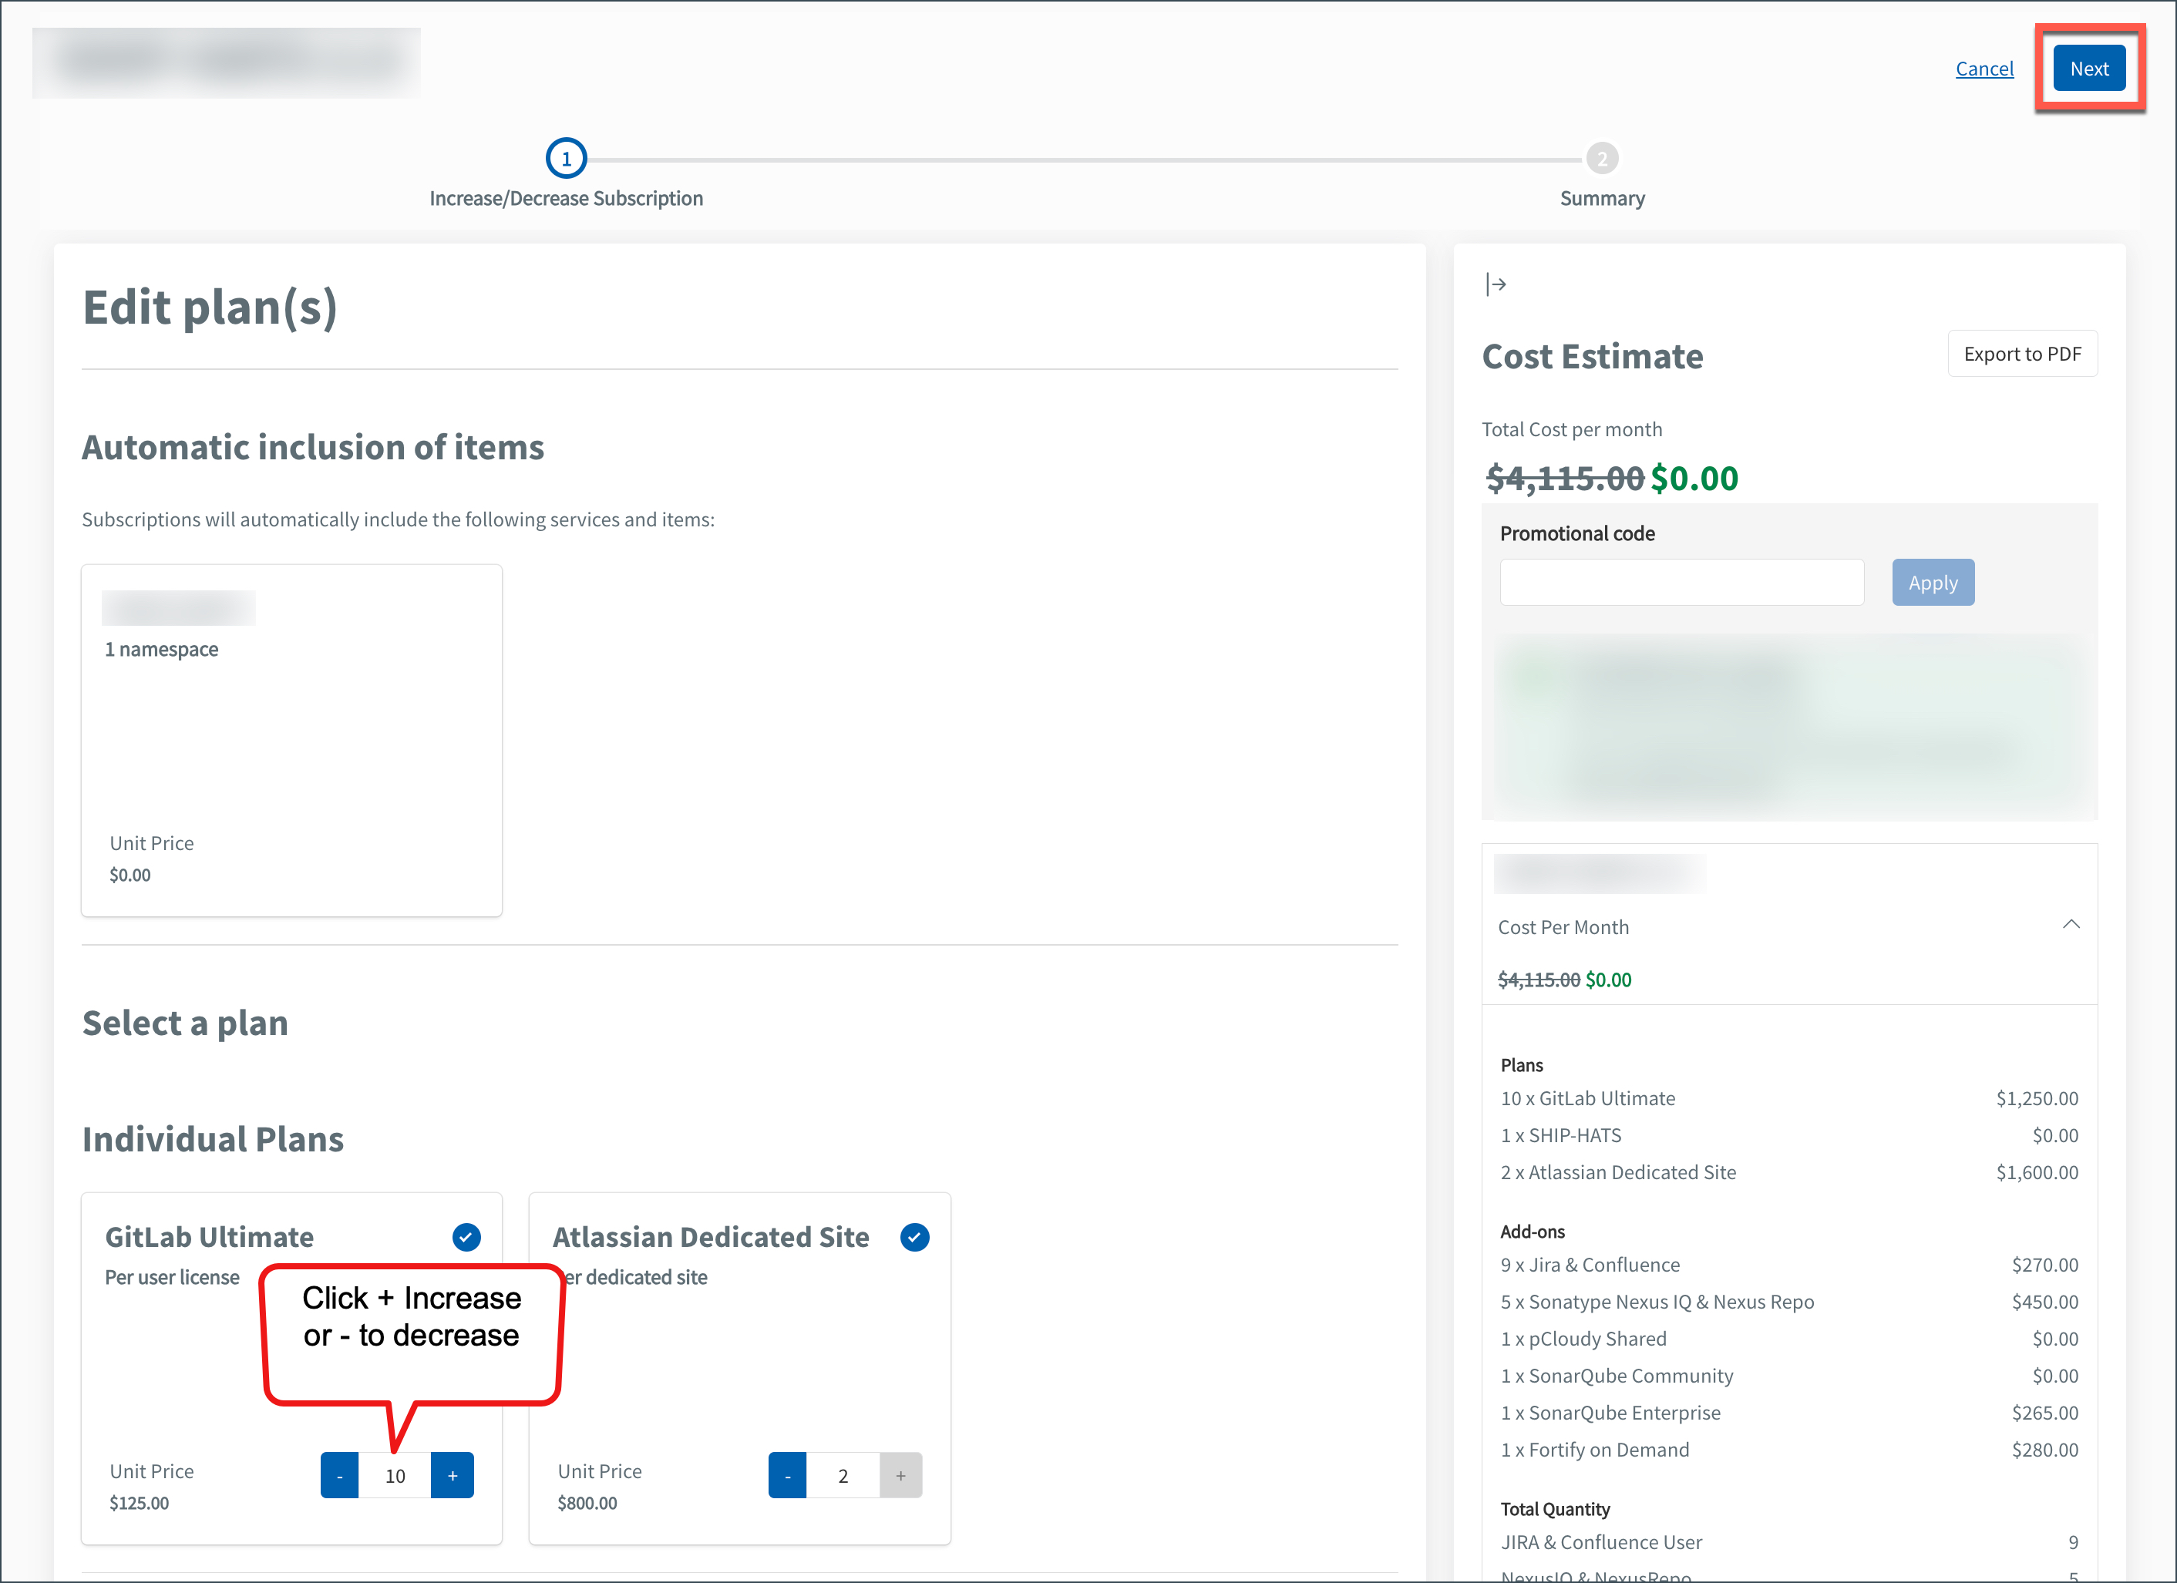Click the Next button

[2088, 68]
